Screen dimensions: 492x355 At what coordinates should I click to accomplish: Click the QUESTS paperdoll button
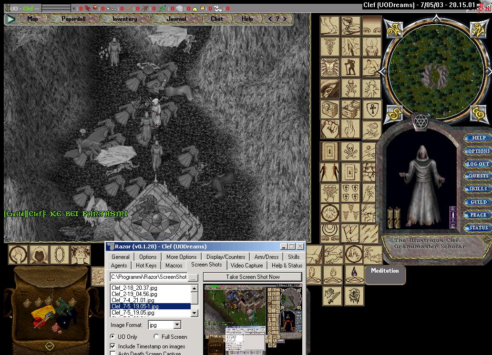coord(478,176)
